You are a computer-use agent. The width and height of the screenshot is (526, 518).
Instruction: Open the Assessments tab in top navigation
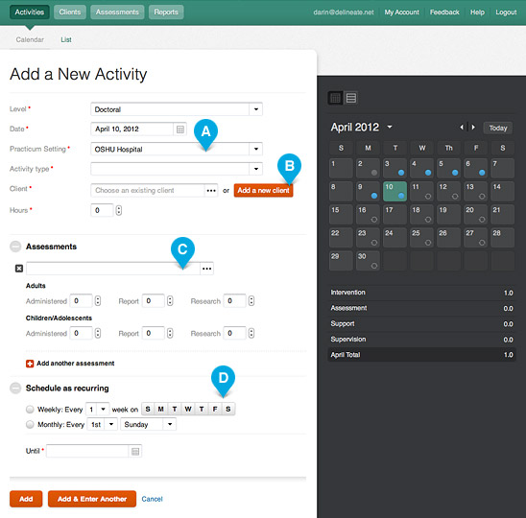pos(117,12)
